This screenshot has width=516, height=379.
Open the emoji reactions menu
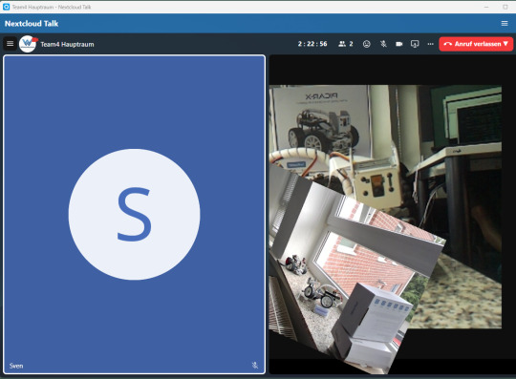367,44
